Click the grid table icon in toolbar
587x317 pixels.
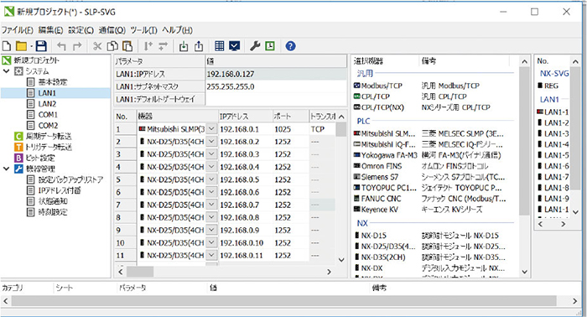(x=220, y=46)
